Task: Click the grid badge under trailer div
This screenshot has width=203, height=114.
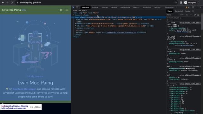Action: [x=79, y=22]
